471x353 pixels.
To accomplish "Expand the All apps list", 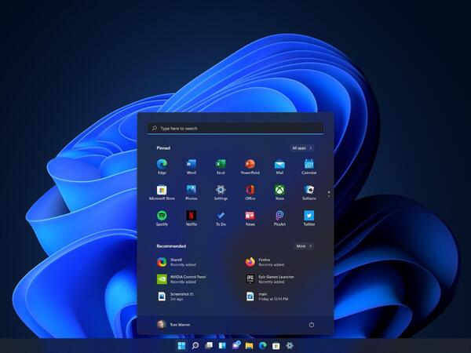I will [302, 148].
